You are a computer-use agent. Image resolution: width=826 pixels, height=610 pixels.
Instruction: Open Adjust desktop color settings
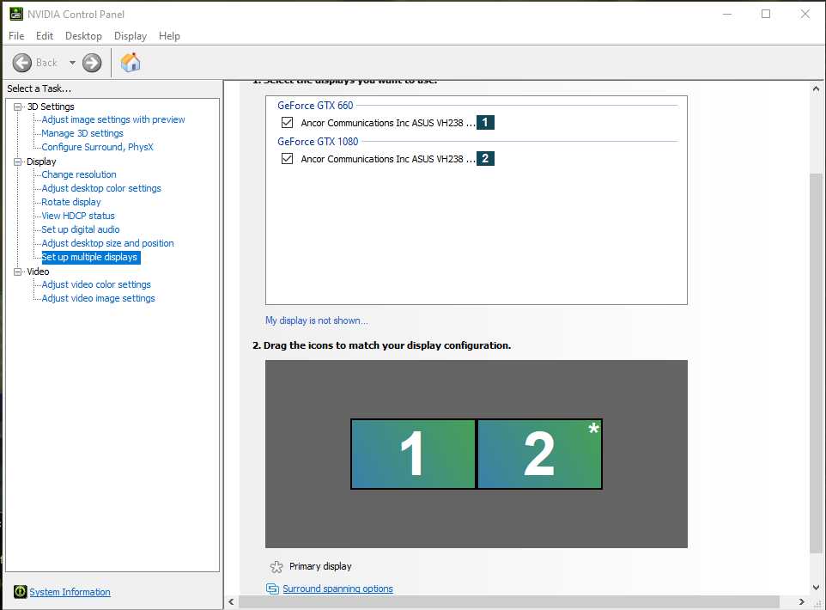[x=101, y=188]
